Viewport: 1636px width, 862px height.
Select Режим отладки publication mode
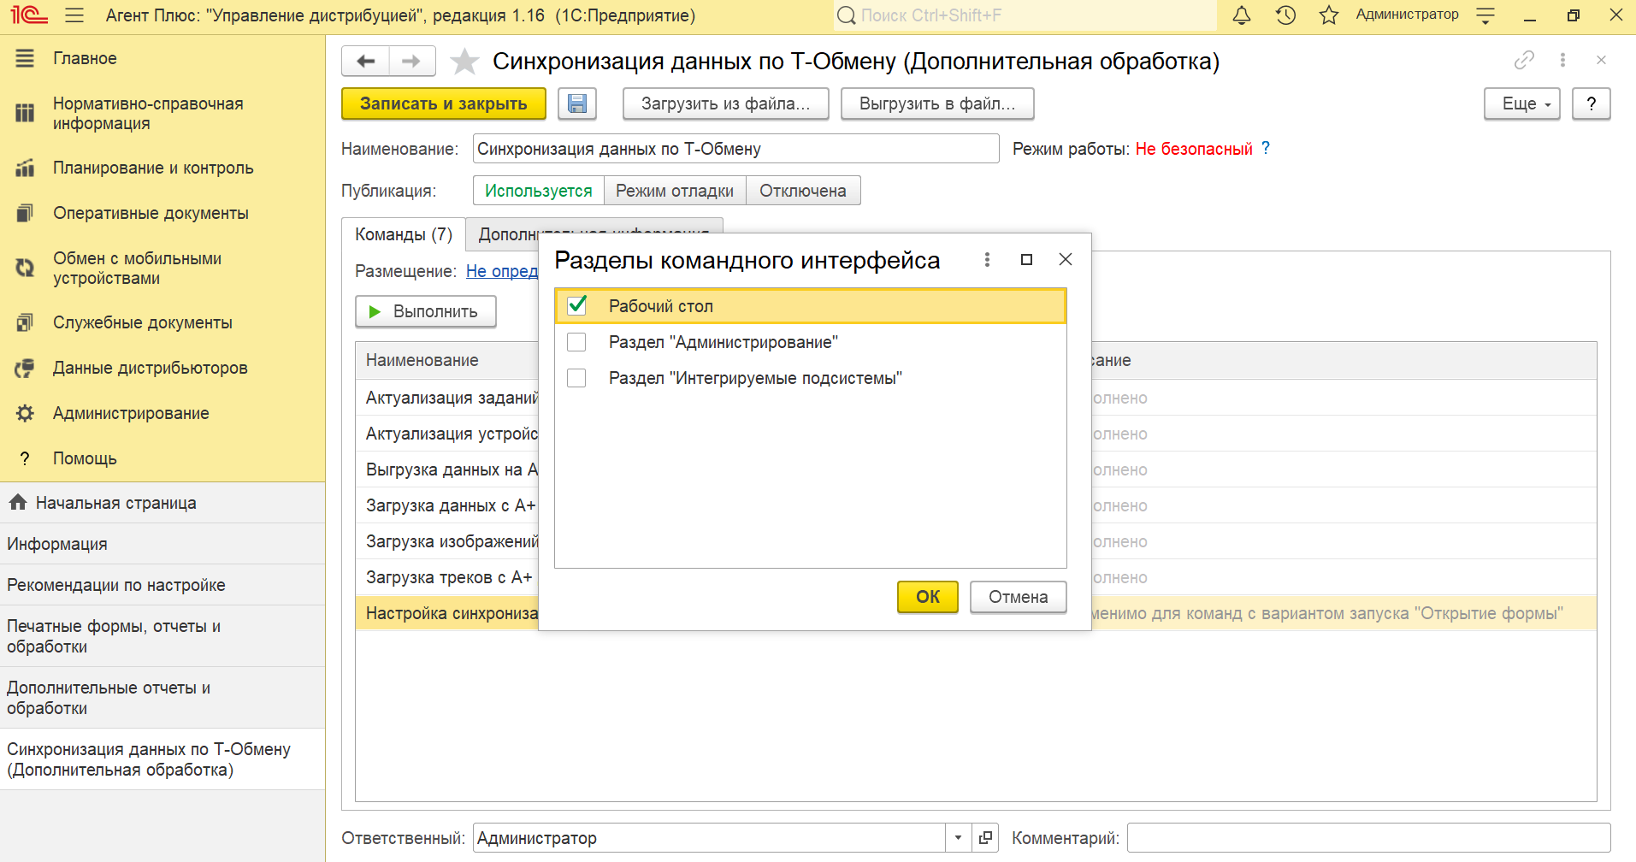[x=675, y=191]
